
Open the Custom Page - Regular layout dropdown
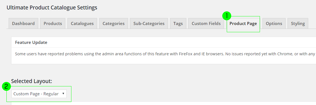[x=39, y=94]
